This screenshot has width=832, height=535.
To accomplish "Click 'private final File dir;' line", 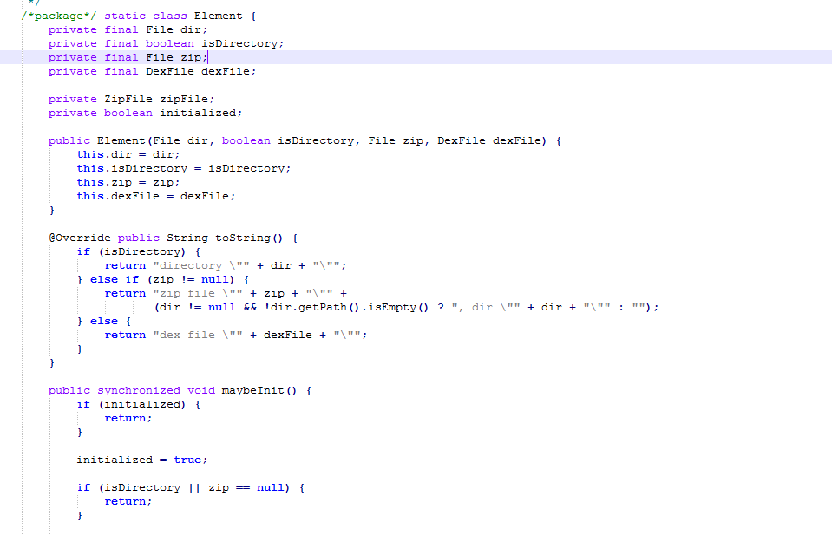I will click(x=128, y=29).
